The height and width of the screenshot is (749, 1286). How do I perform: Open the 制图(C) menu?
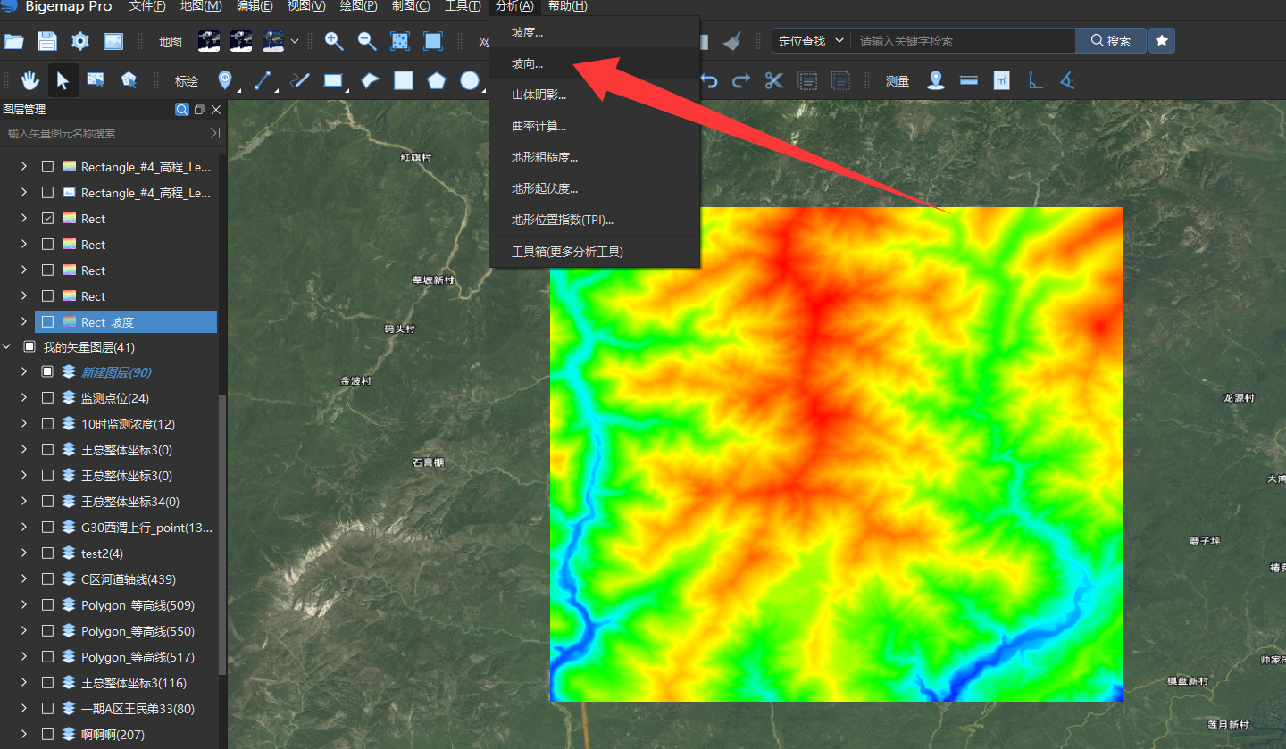411,6
